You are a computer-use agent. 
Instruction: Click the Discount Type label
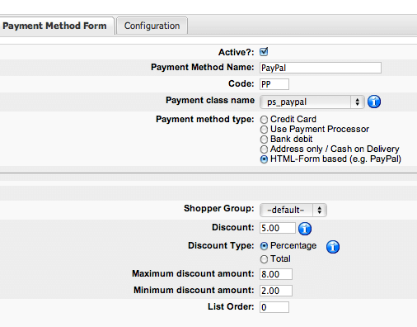coord(221,245)
